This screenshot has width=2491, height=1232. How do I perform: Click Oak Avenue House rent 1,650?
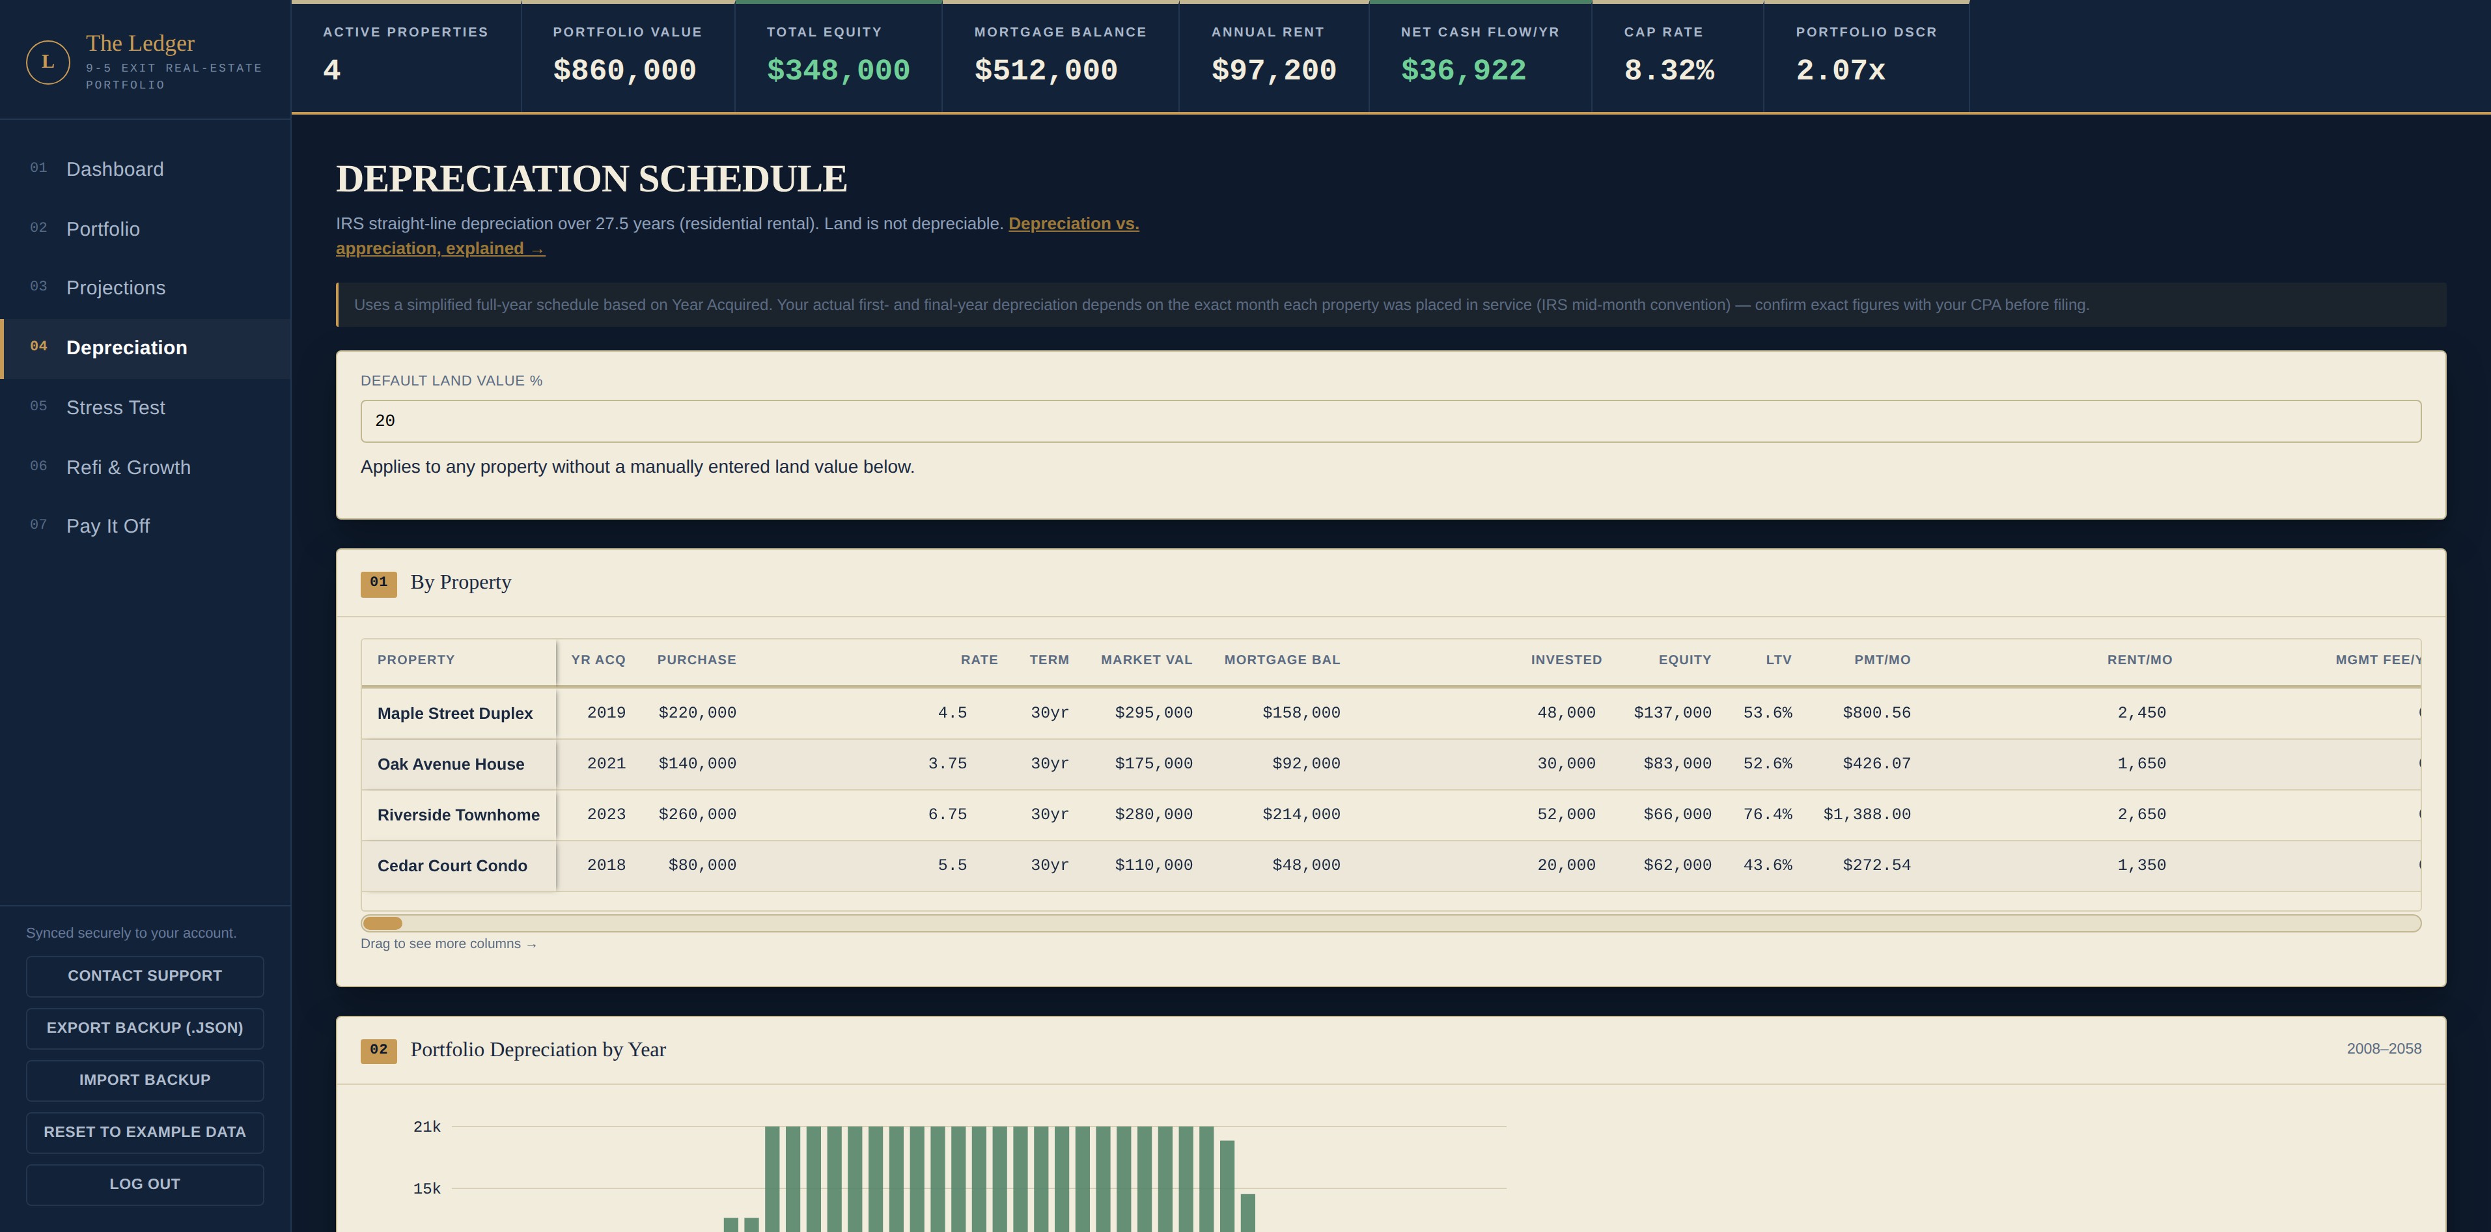[2141, 764]
